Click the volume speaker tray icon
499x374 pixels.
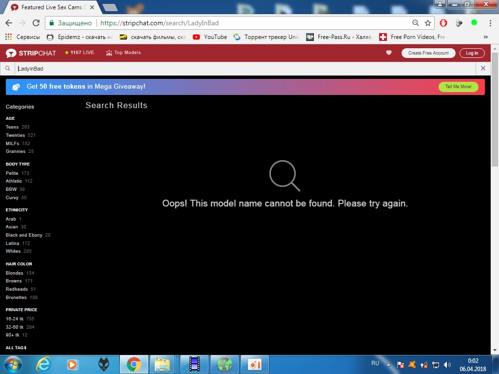(447, 365)
